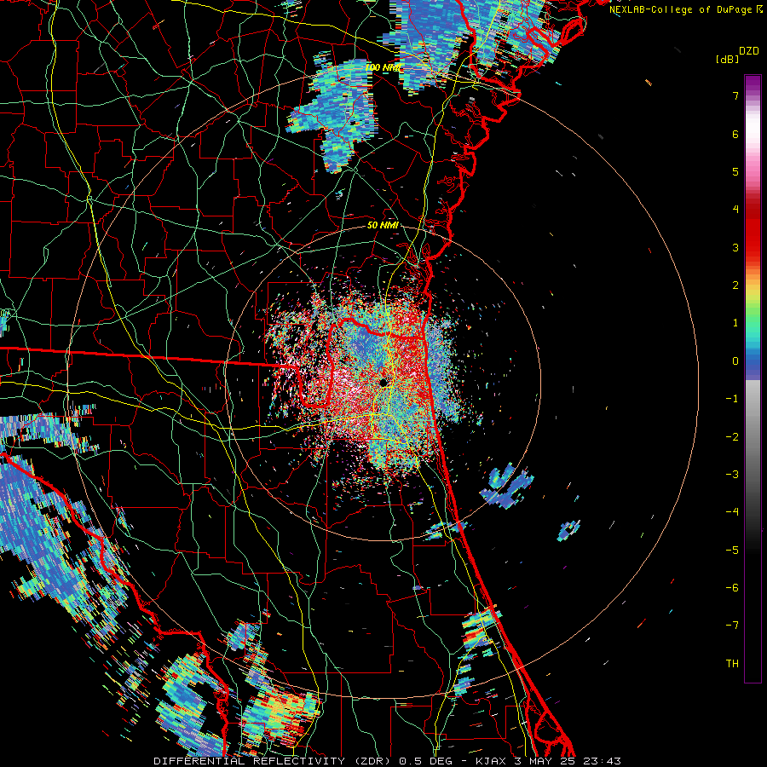The width and height of the screenshot is (767, 767).
Task: Click the DIFFERENTIAL REFLECTIVITY (ZDR) caption text
Action: (272, 761)
